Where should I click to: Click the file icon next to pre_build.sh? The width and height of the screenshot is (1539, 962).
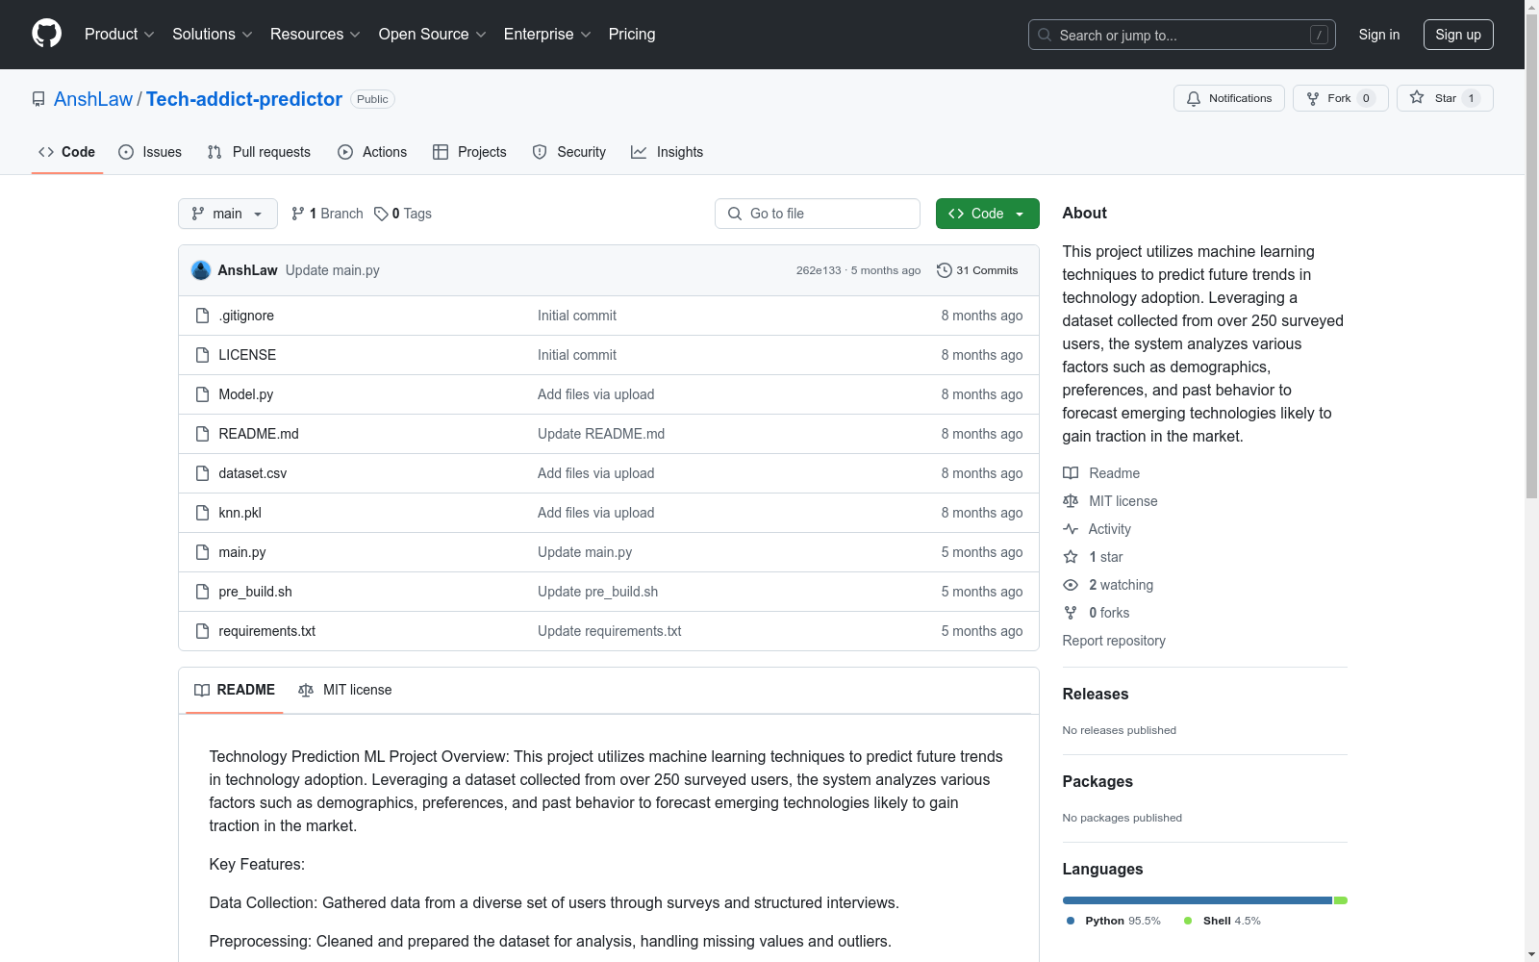point(202,592)
